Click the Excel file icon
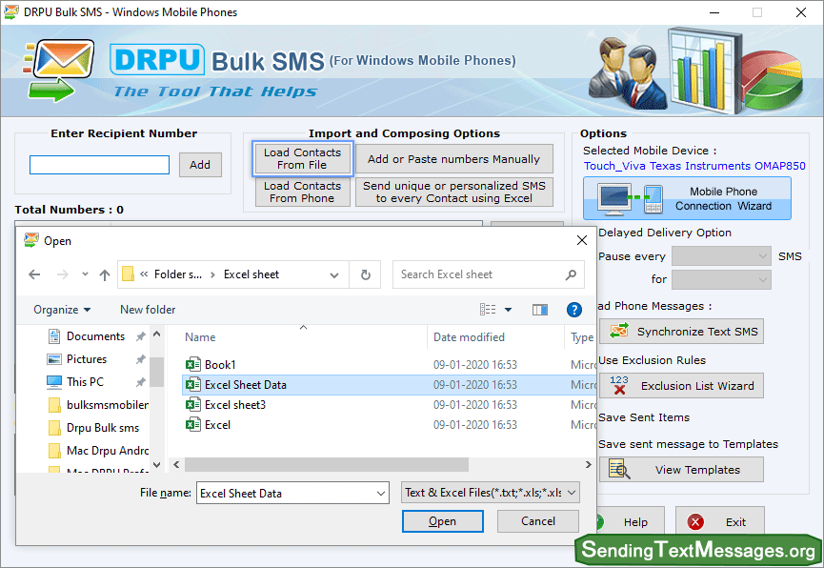824x568 pixels. pos(193,424)
